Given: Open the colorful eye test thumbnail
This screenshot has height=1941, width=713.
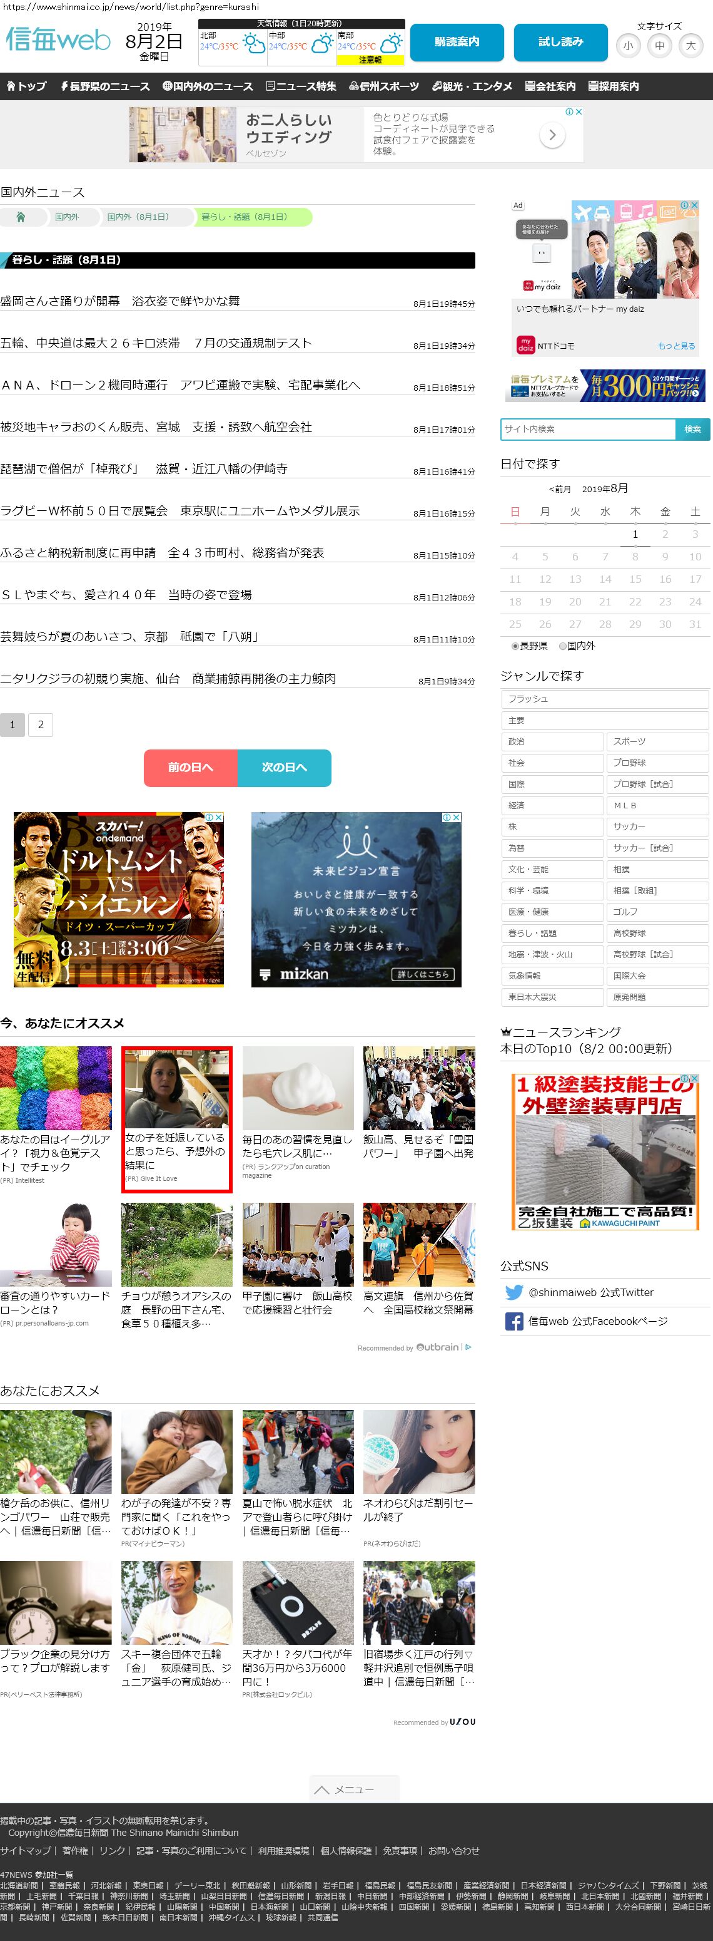Looking at the screenshot, I should 56,1088.
